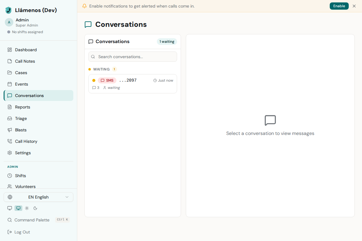Click the Admin avatar circle "A"
The width and height of the screenshot is (362, 241).
point(9,22)
